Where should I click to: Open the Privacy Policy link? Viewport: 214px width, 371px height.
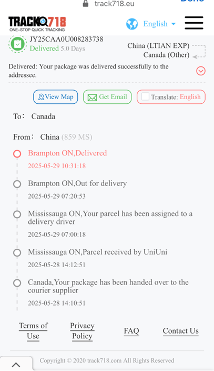click(x=82, y=331)
